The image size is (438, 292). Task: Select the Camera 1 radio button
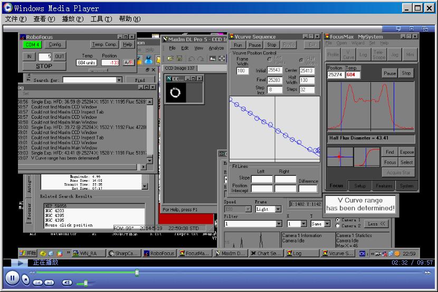coord(337,220)
